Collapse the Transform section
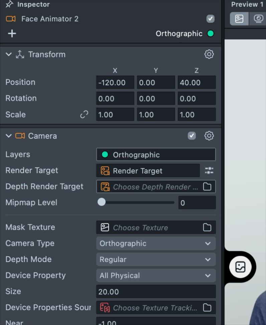The width and height of the screenshot is (266, 325). 9,55
